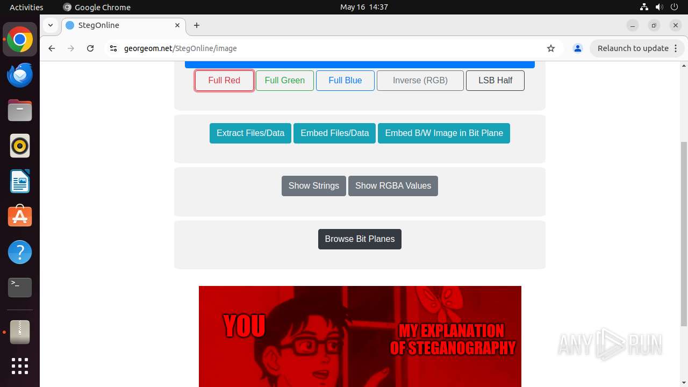This screenshot has height=387, width=688.
Task: Open the Archive Manager dock icon
Action: (20, 332)
